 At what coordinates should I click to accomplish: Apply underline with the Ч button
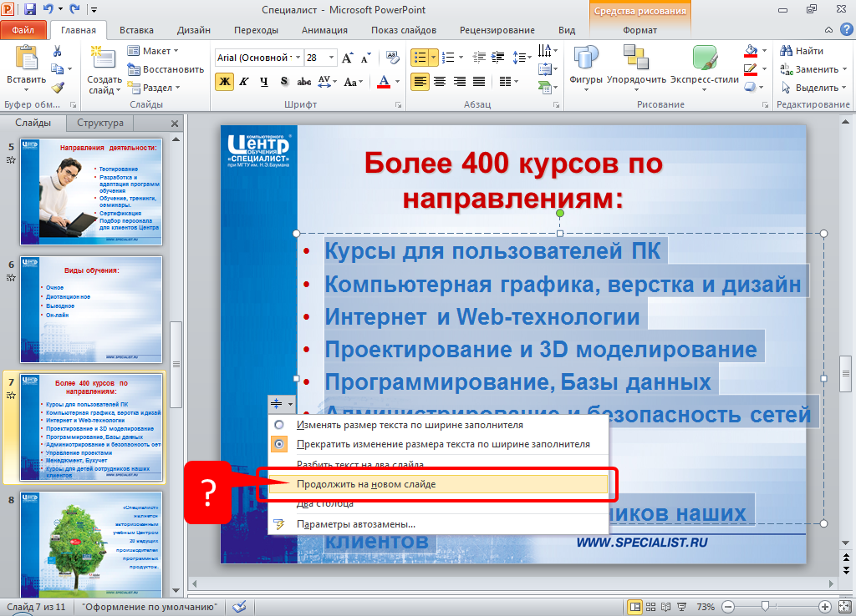coord(264,82)
